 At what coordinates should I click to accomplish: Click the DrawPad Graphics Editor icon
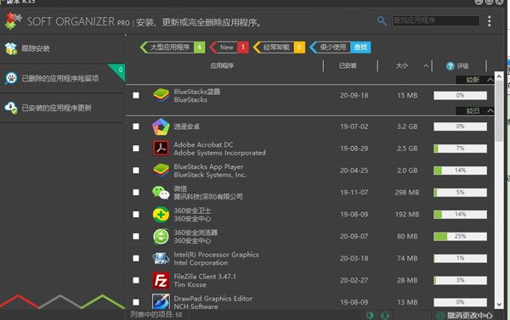click(161, 301)
